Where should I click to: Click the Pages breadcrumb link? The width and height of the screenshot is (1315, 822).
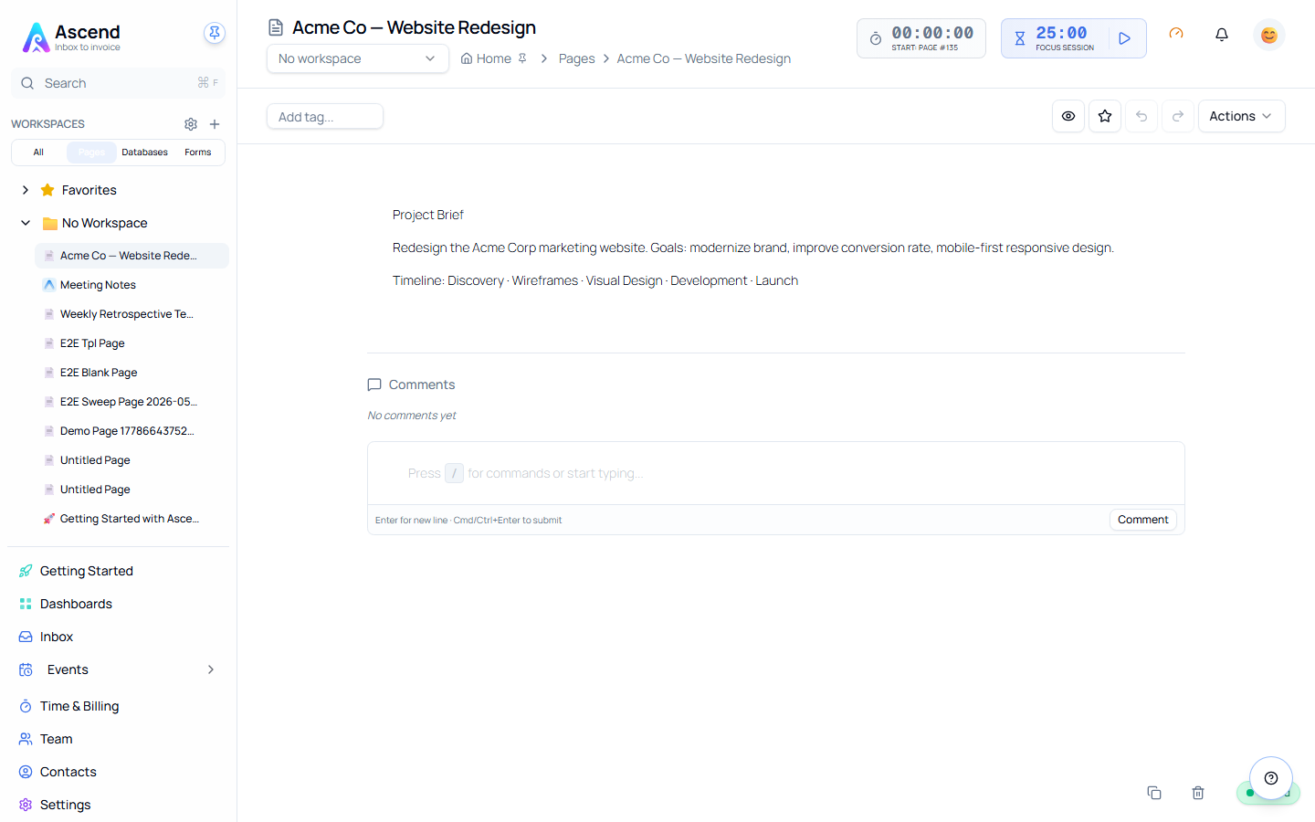[x=576, y=58]
